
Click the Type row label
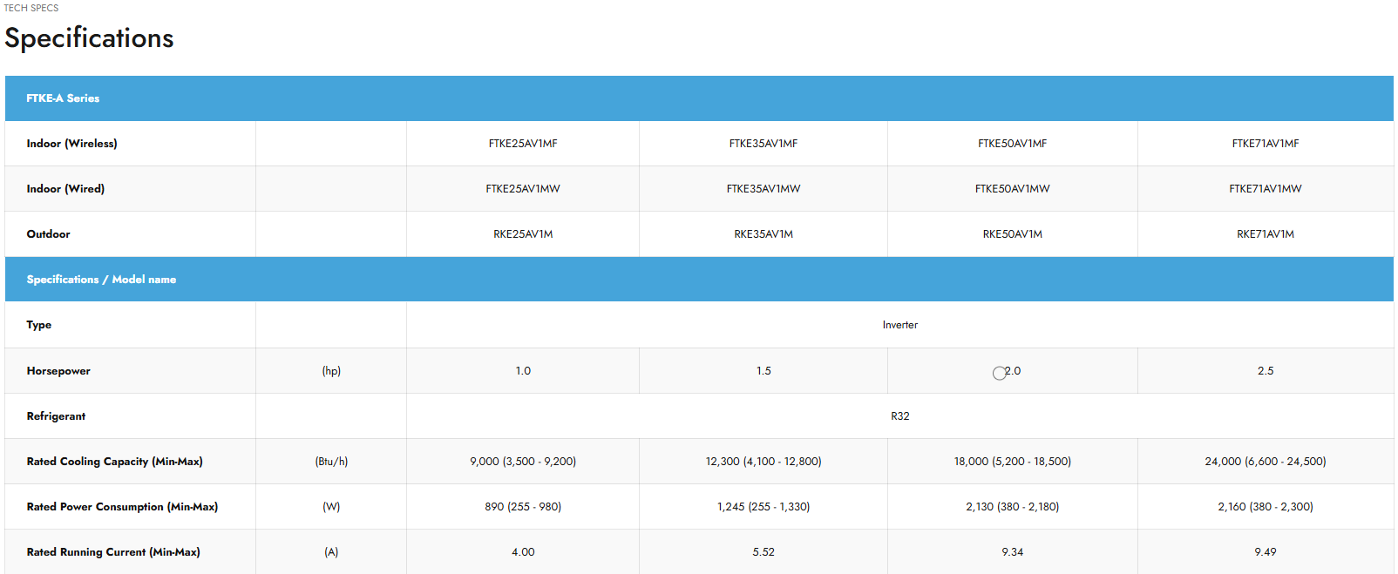[x=39, y=325]
